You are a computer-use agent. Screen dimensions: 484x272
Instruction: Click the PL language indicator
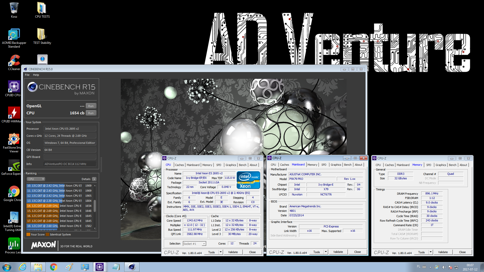click(418, 266)
